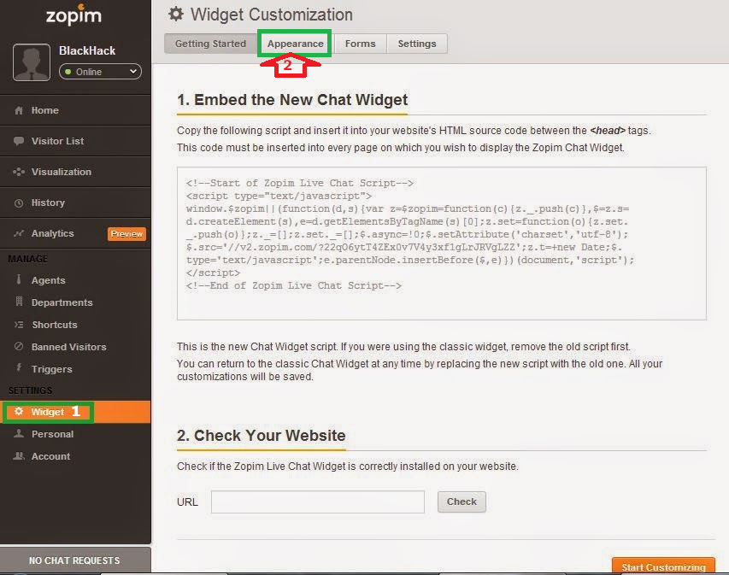Switch to the Forms tab

361,44
